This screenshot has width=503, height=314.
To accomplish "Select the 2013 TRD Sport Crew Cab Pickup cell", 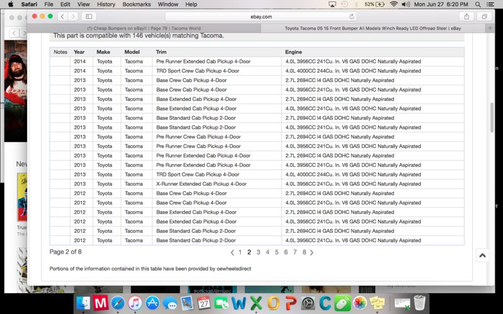I will pyautogui.click(x=217, y=175).
